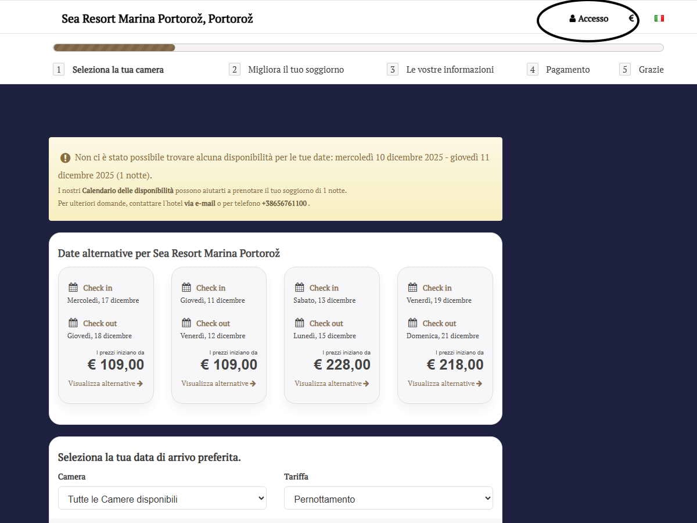The image size is (697, 523).
Task: Click calendar icon for 21 dicembre check-out
Action: tap(412, 323)
